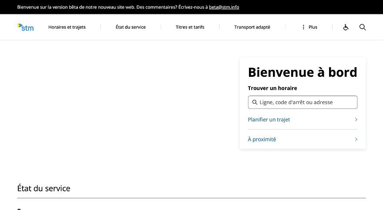Click the chevron next to À proximité
This screenshot has height=210, width=383.
point(356,139)
